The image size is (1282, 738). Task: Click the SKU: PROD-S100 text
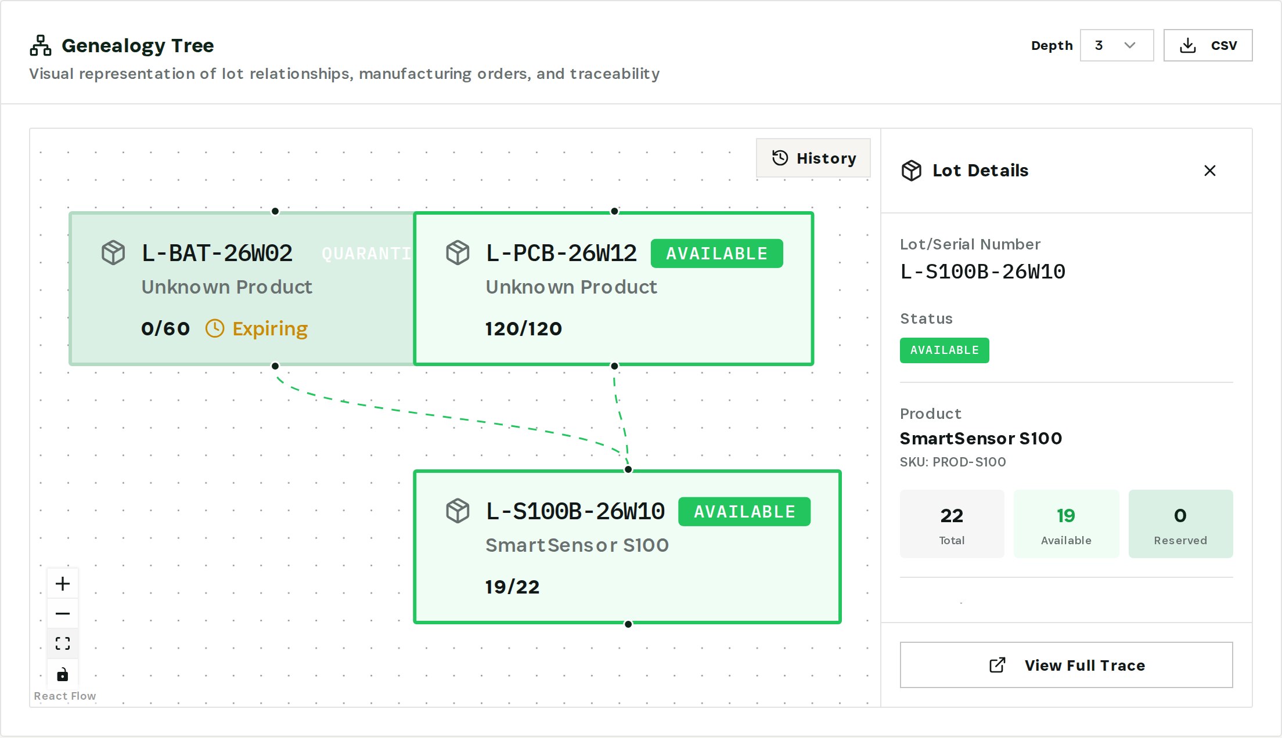(x=953, y=462)
